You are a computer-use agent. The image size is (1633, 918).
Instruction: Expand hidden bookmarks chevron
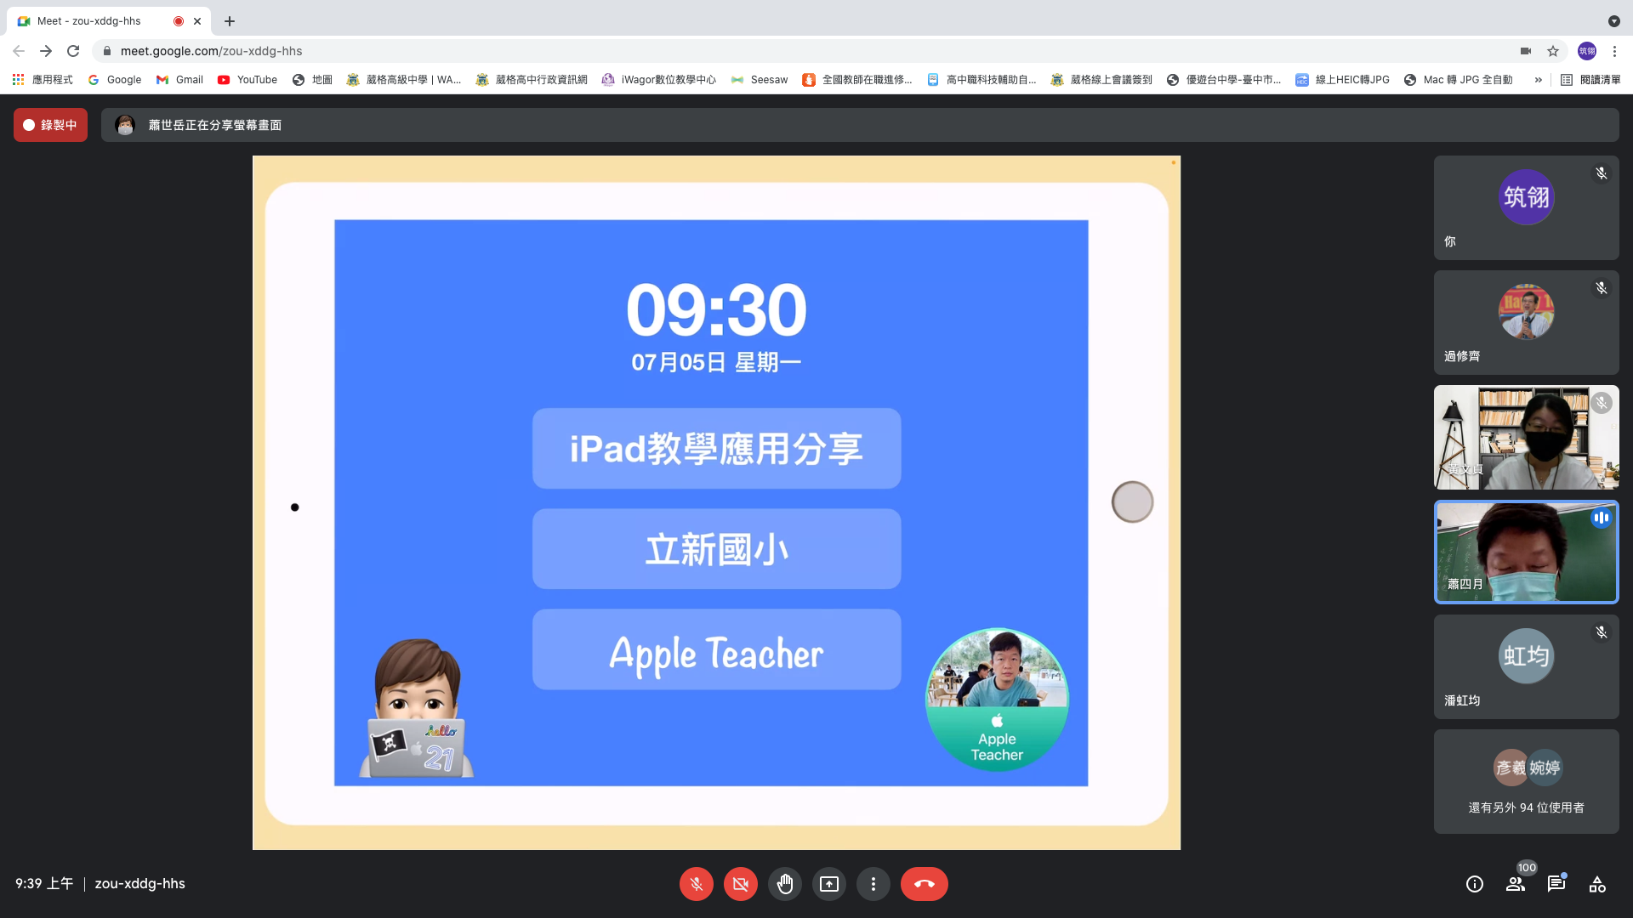pos(1538,80)
